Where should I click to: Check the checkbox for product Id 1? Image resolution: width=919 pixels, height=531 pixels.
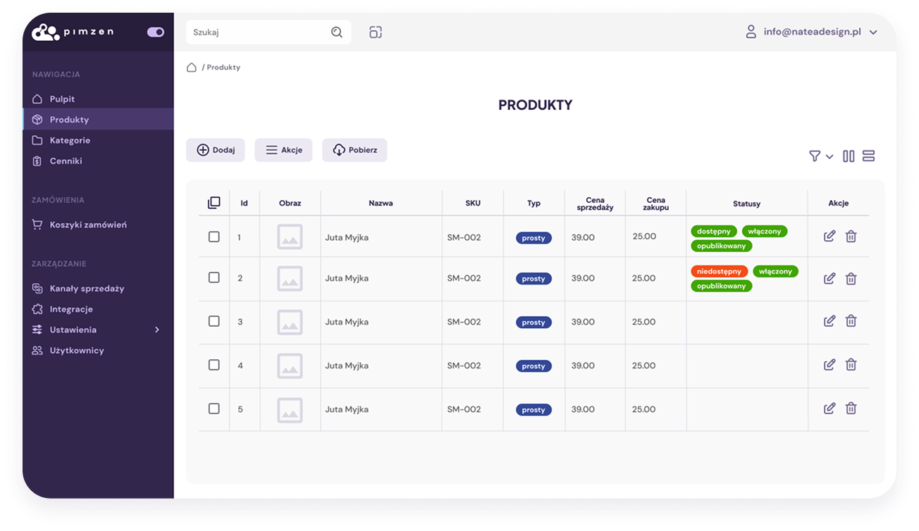214,237
